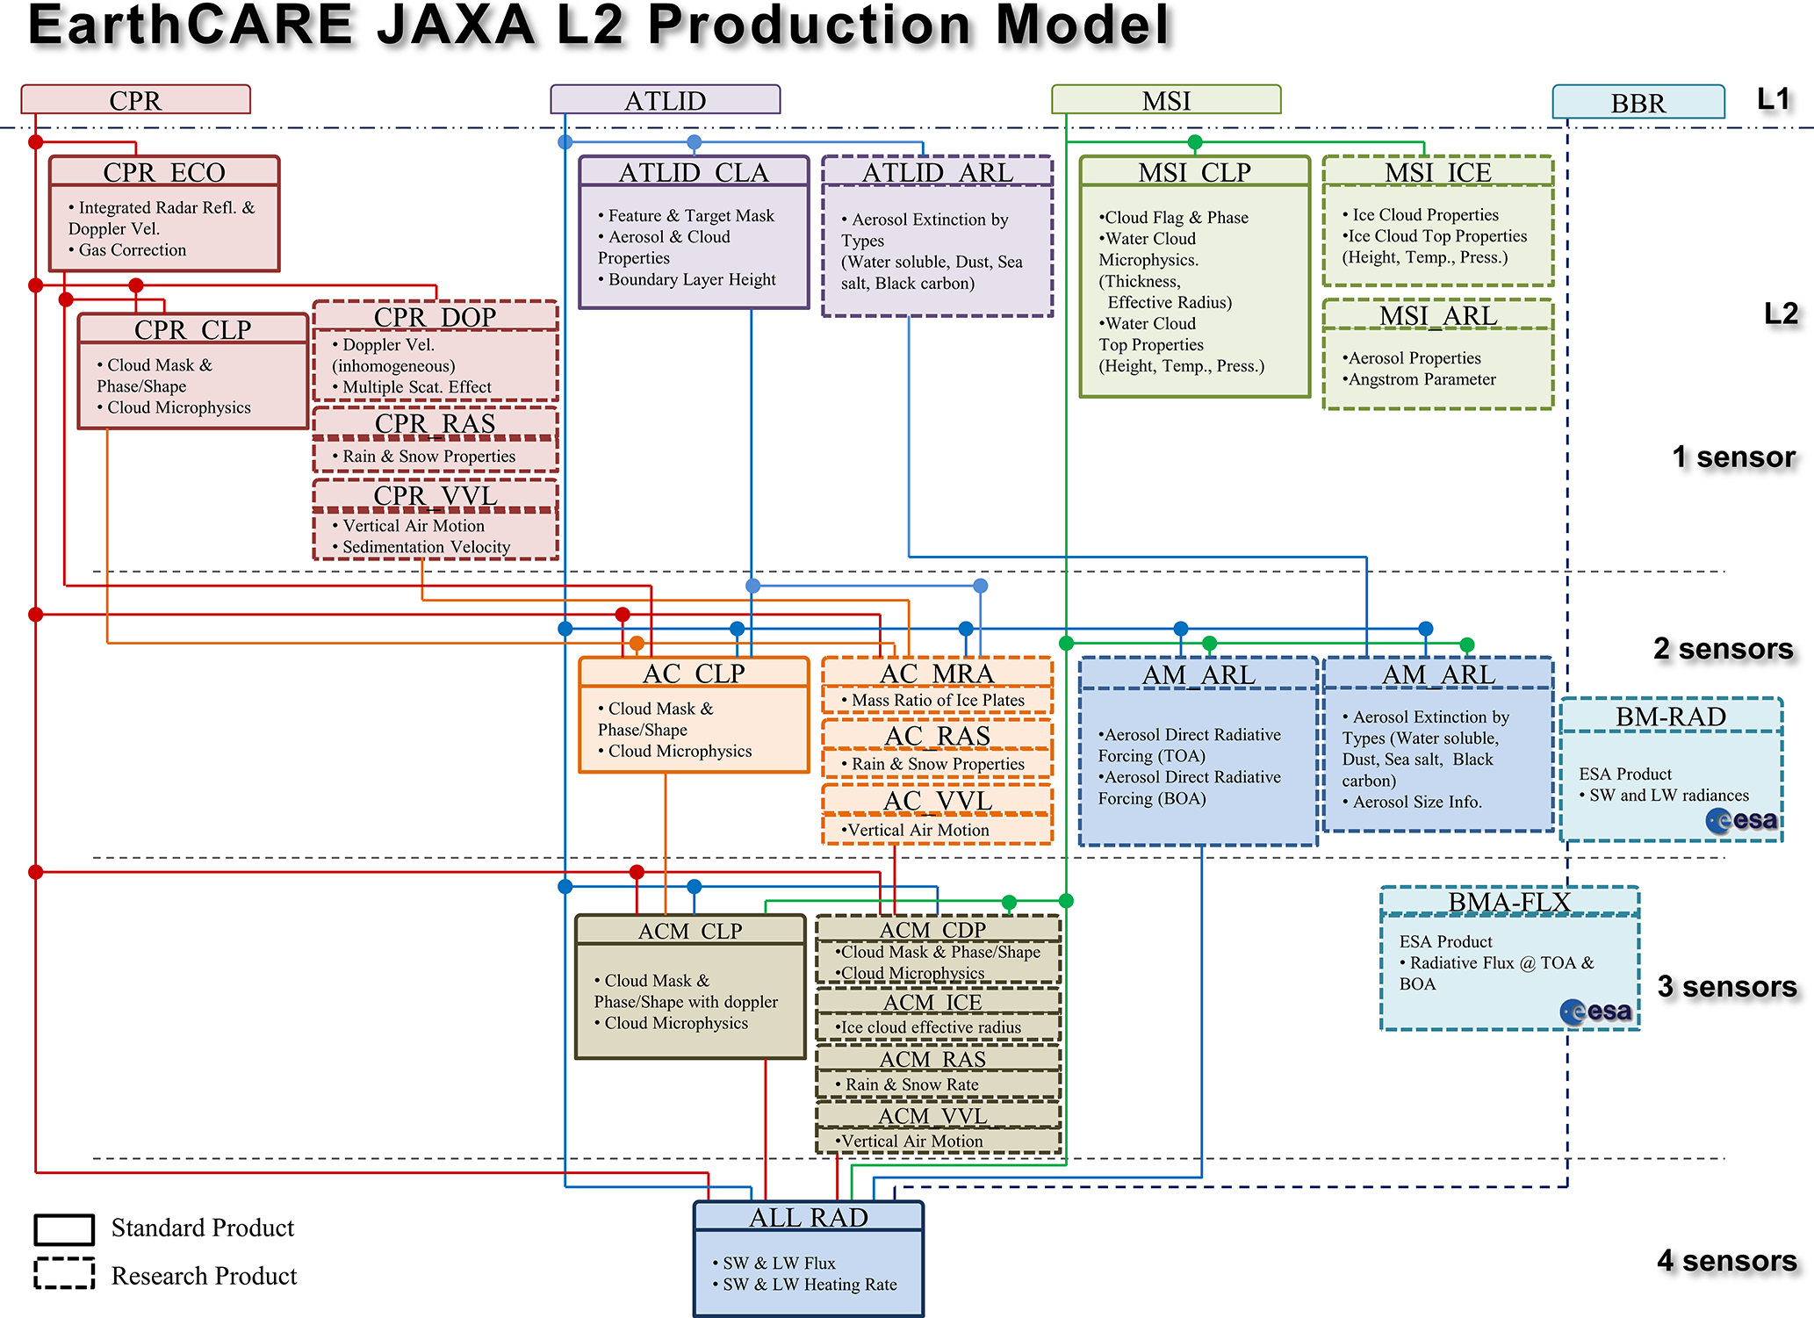
Task: Select the MSI_ICE research product title
Action: point(1437,172)
